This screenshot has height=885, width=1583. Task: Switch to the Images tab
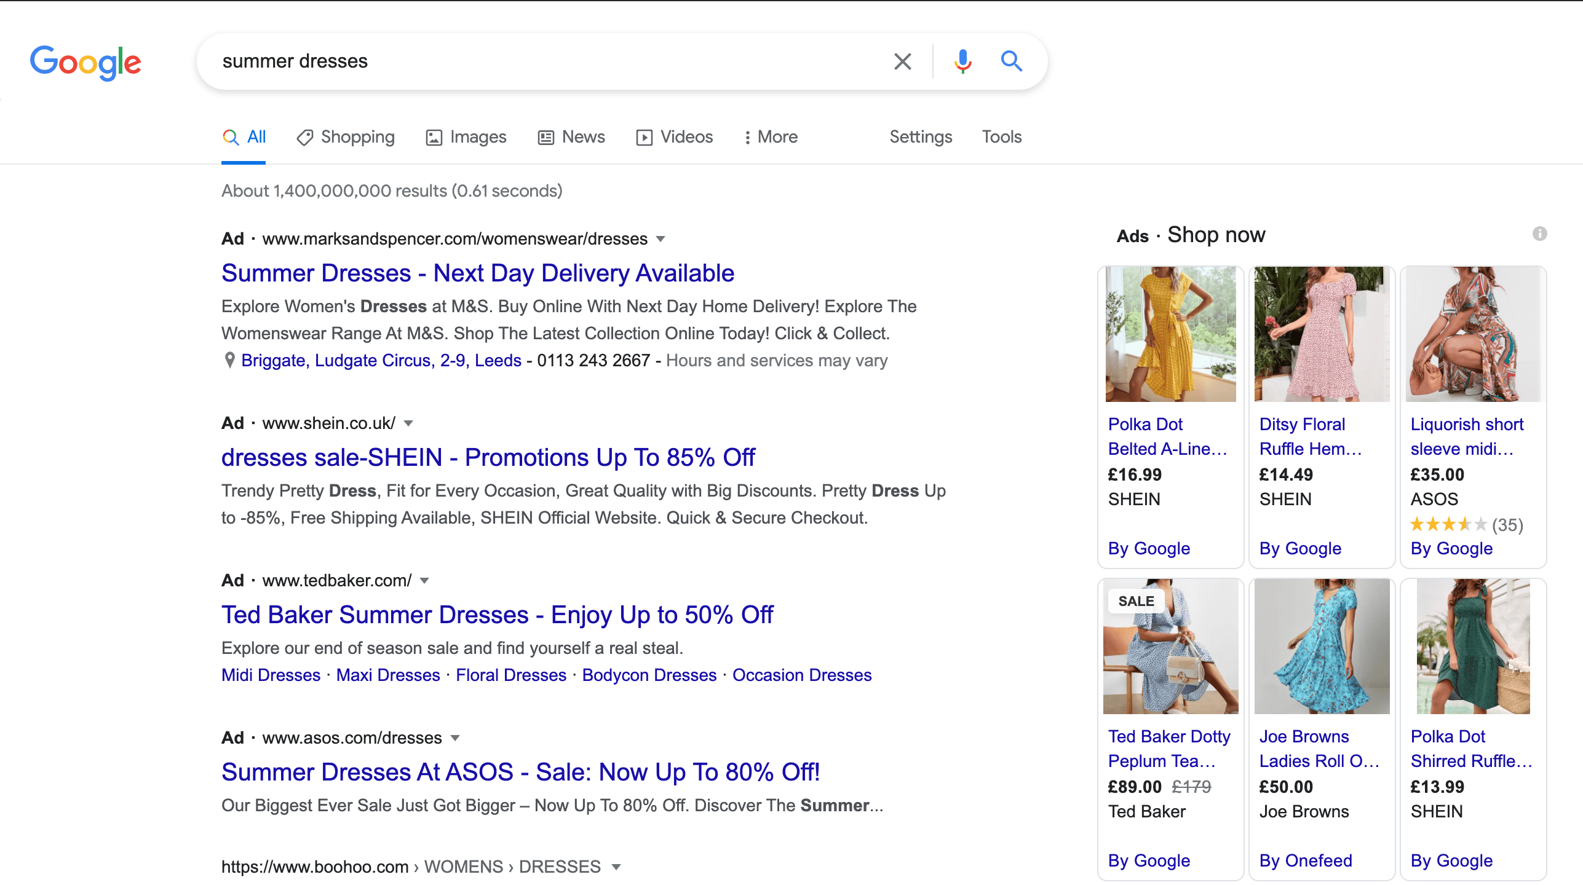coord(466,137)
